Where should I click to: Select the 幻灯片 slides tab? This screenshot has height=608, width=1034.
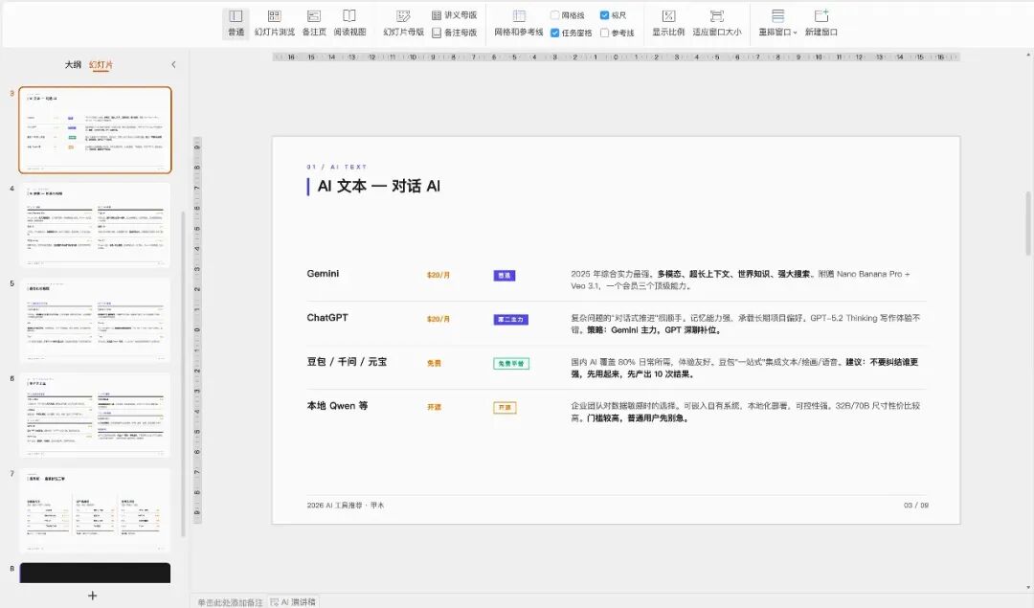[x=101, y=64]
